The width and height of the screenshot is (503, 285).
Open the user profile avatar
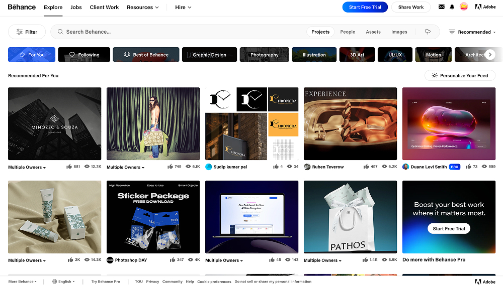464,7
